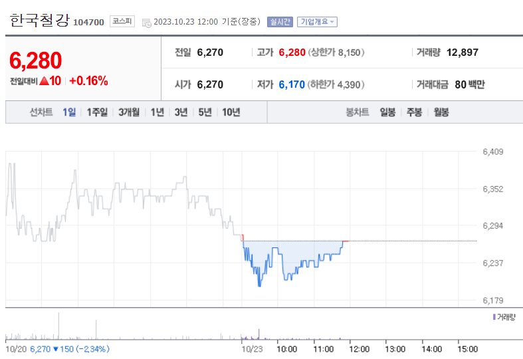Click the 코스피 market badge

click(x=122, y=21)
